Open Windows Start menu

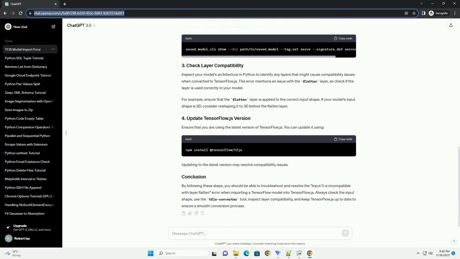[x=151, y=253]
